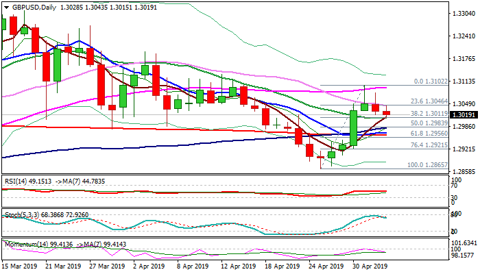Select the Momentum scale value 101.6341
This screenshot has height=274, width=480.
(464, 243)
